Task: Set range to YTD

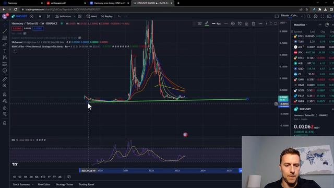Action: tap(43, 177)
